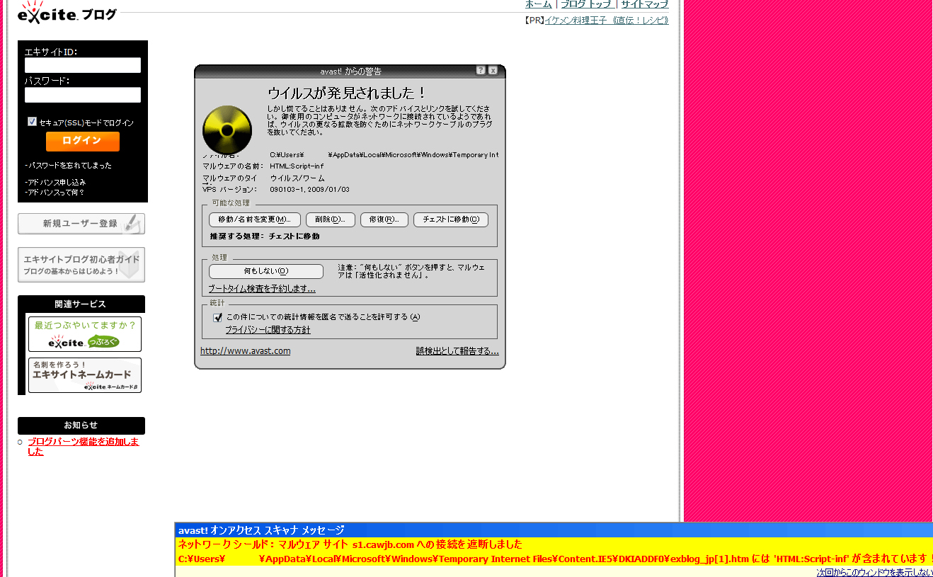The image size is (933, 577).
Task: Click 修復 button in avast dialog
Action: (384, 219)
